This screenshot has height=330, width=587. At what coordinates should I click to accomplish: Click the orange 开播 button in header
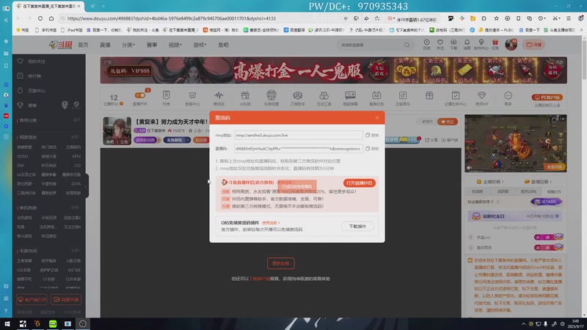click(533, 45)
